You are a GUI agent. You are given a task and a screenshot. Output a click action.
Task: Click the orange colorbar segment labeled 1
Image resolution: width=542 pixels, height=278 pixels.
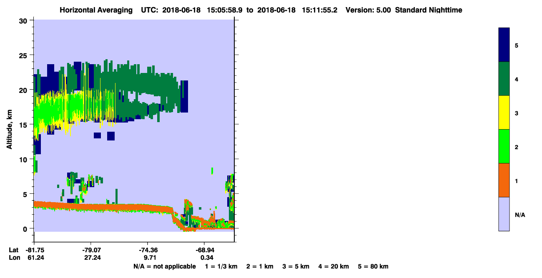pyautogui.click(x=504, y=180)
